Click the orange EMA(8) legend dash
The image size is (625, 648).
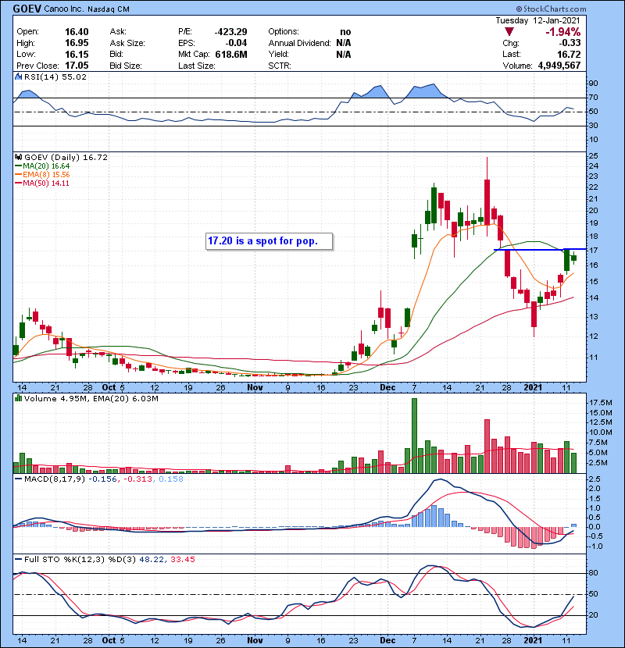18,175
